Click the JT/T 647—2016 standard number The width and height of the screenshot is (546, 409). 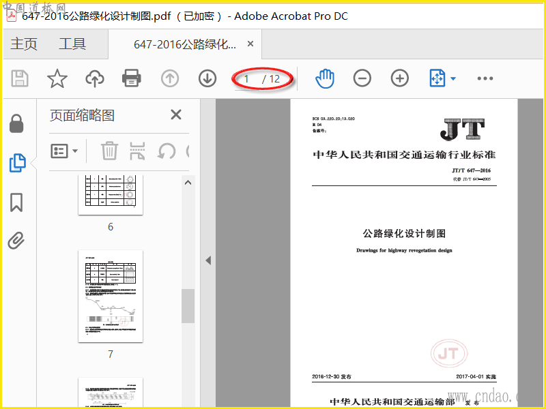coord(472,170)
